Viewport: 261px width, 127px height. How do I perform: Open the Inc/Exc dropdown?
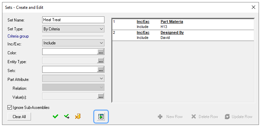pos(73,43)
